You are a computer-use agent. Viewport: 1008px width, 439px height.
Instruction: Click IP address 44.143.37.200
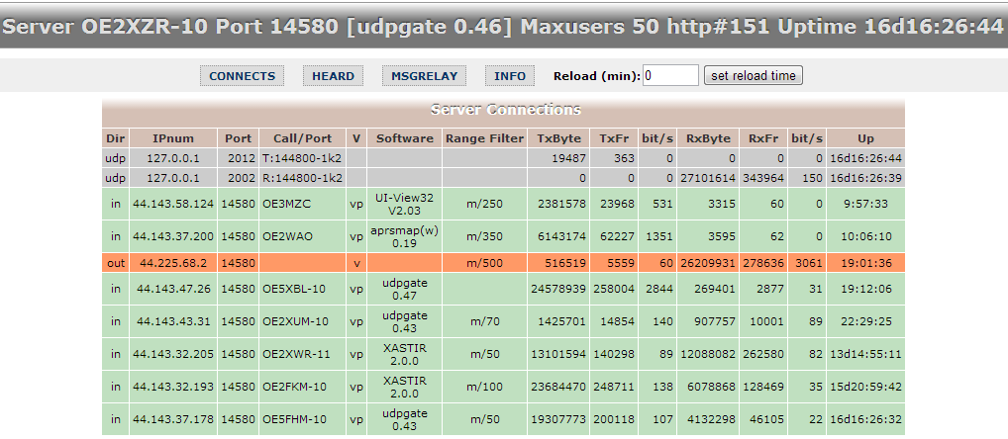[173, 236]
